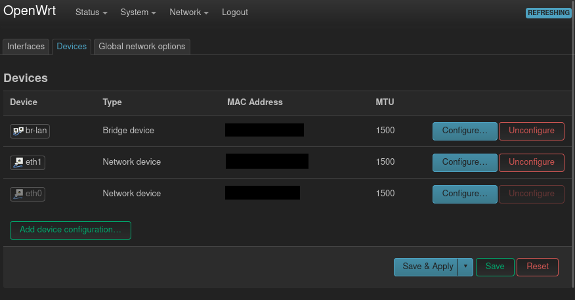Click the br-lan bridge device icon
The image size is (575, 300).
point(18,131)
